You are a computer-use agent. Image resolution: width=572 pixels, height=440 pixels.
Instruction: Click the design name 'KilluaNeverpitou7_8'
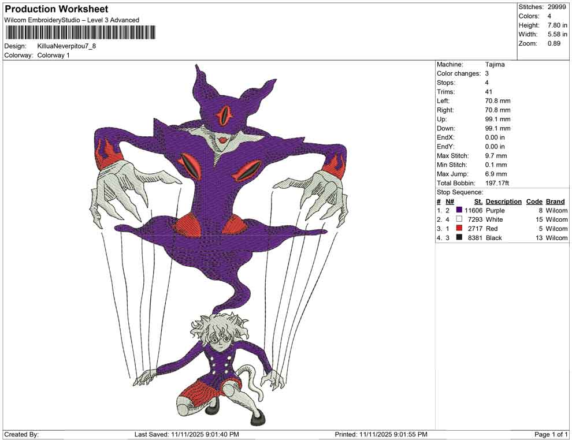[67, 46]
